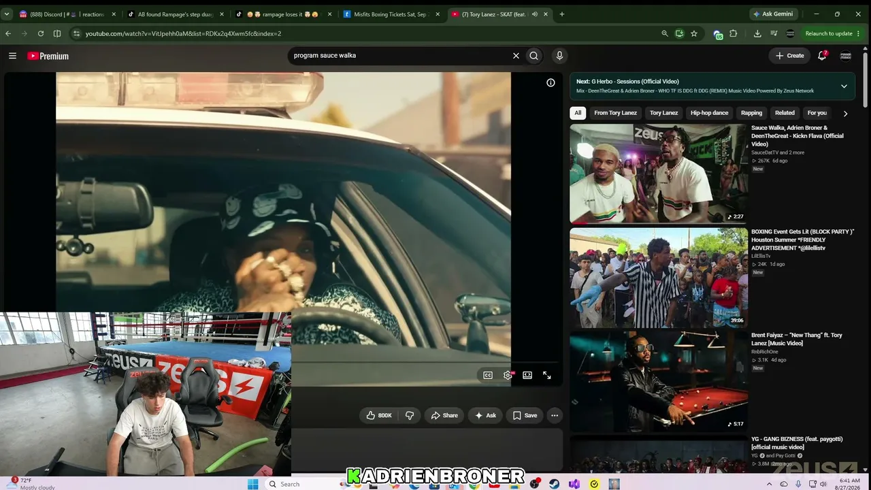Launch Steam from the taskbar
The image size is (871, 490).
[x=555, y=484]
